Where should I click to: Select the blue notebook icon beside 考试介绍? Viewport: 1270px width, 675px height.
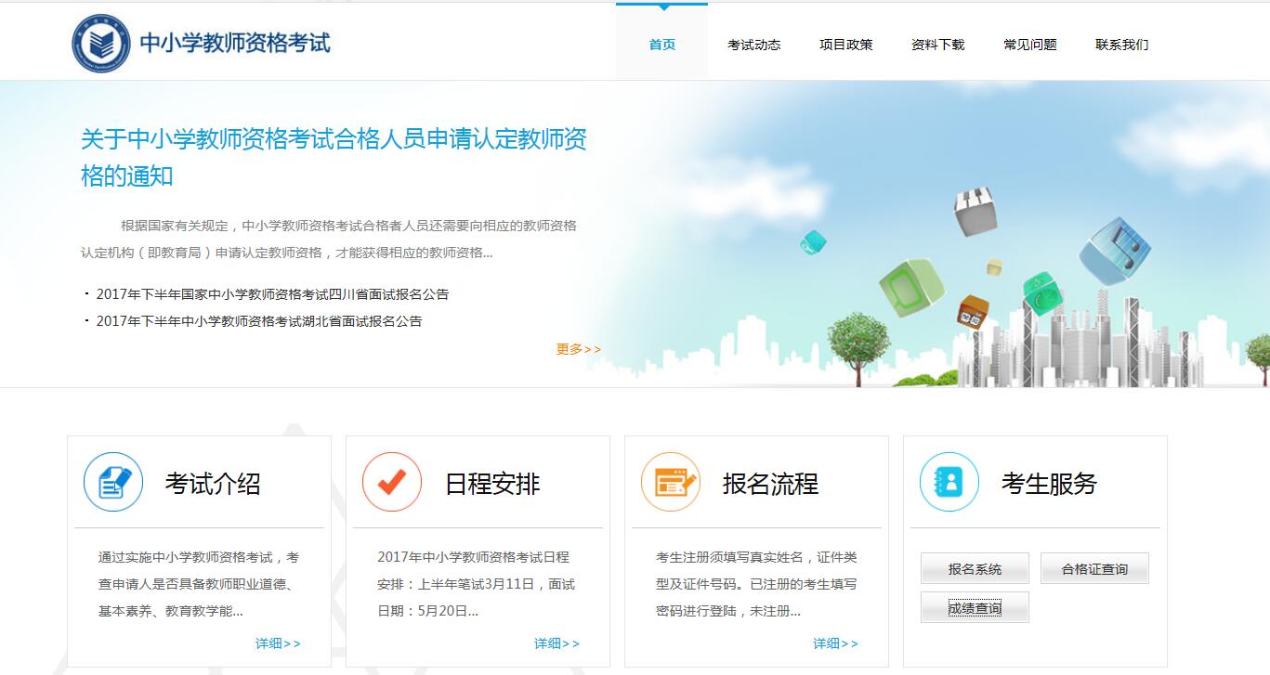click(x=112, y=481)
